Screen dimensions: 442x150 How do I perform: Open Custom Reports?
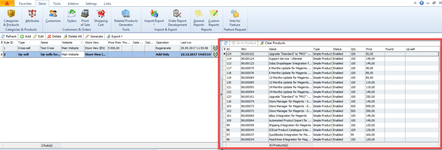click(x=214, y=17)
